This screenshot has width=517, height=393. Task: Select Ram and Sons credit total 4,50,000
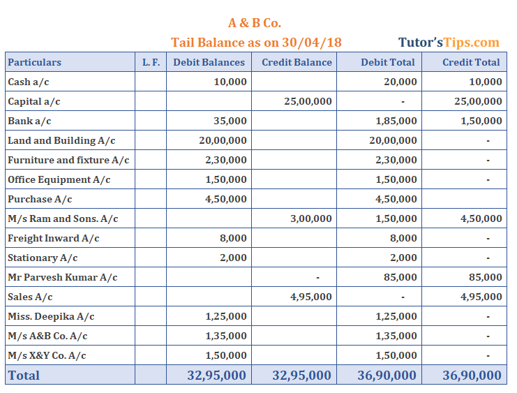(x=481, y=218)
